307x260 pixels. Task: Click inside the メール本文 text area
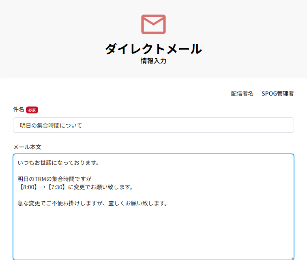click(153, 207)
